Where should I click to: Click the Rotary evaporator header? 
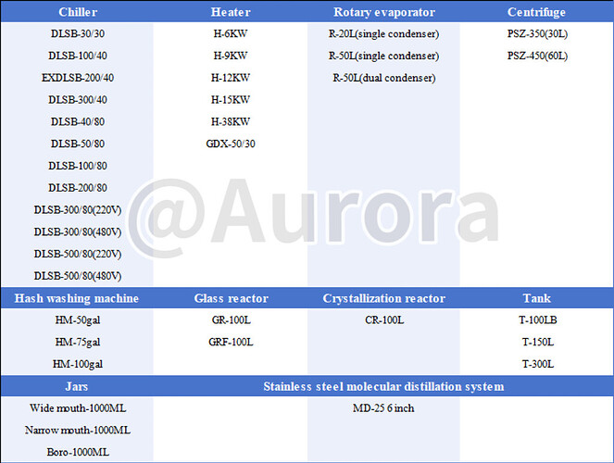pyautogui.click(x=384, y=12)
